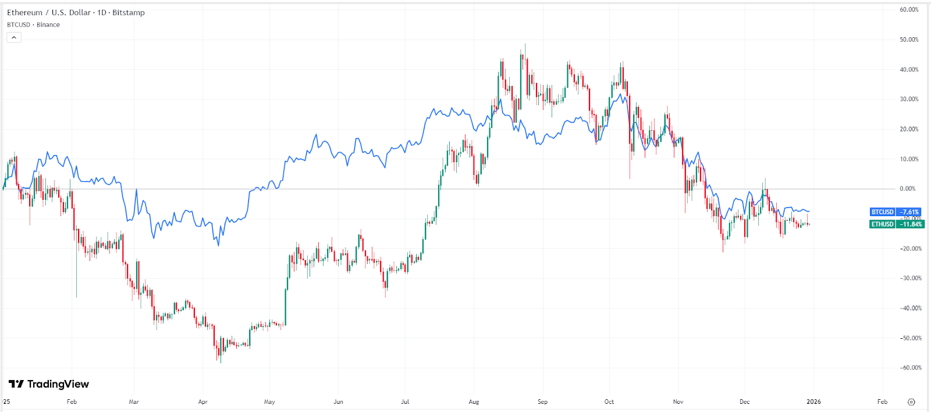
Task: Open the 2026 label on the time axis
Action: pyautogui.click(x=813, y=402)
